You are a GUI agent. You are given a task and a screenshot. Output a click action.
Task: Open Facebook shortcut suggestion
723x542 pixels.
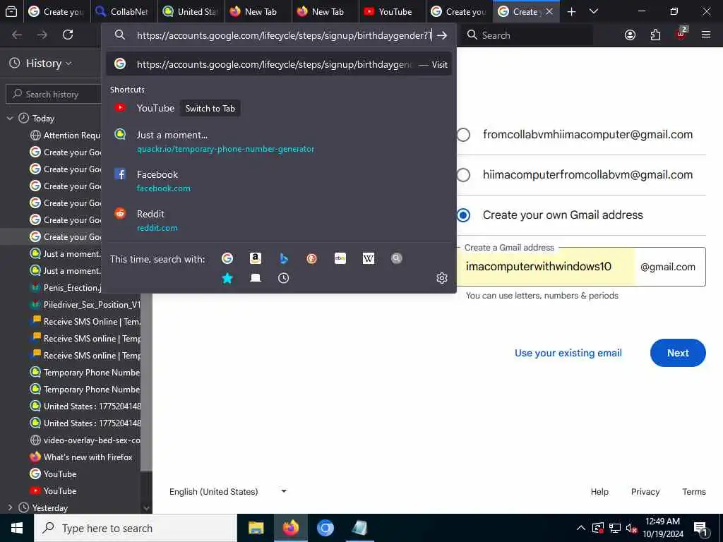click(278, 181)
